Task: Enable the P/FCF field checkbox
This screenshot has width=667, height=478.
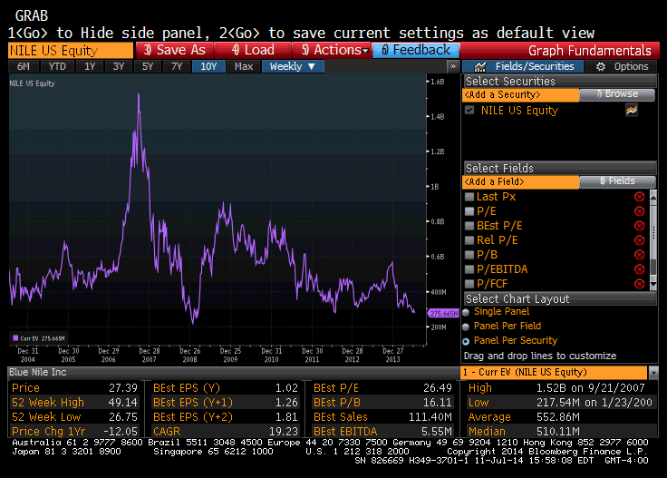Action: (x=469, y=284)
